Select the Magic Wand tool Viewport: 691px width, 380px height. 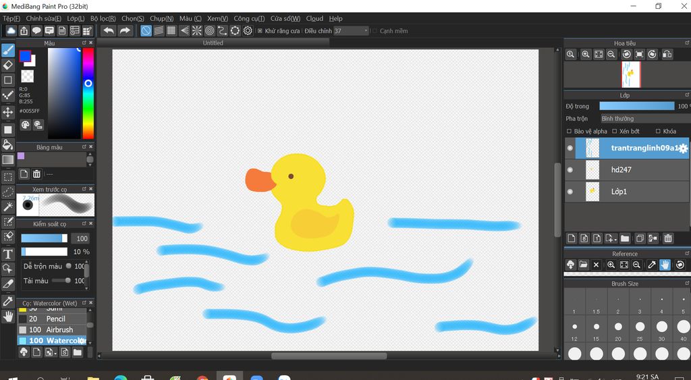[8, 207]
